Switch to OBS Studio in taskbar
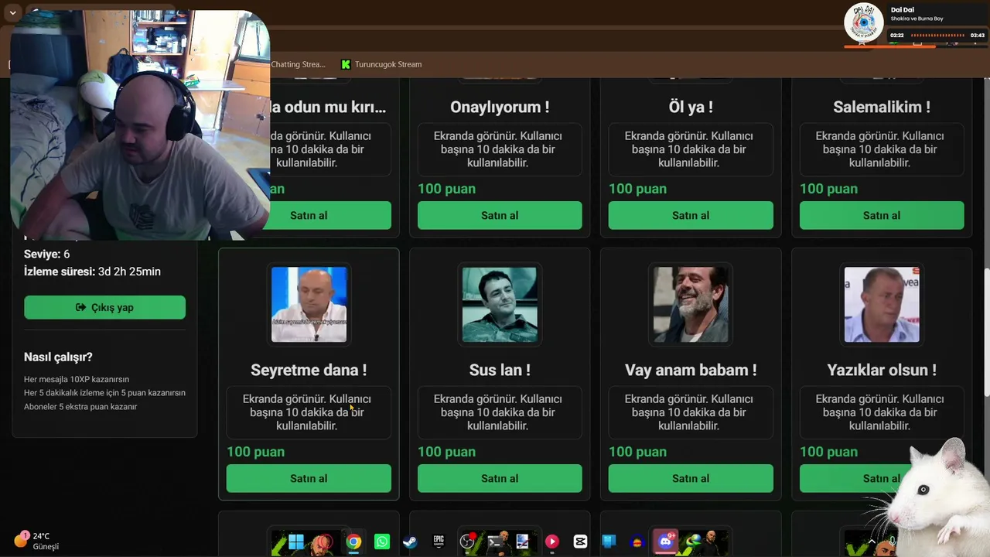Viewport: 990px width, 557px height. point(467,542)
